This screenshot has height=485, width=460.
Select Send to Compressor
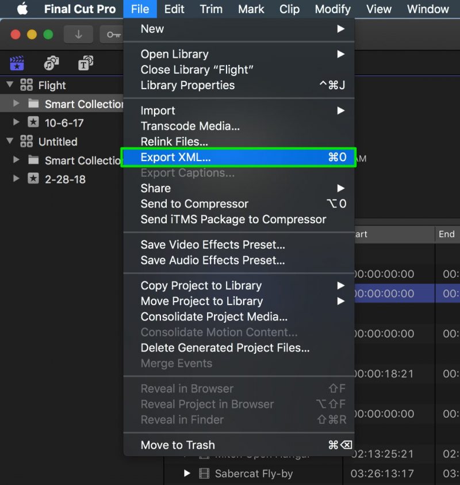tap(239, 204)
